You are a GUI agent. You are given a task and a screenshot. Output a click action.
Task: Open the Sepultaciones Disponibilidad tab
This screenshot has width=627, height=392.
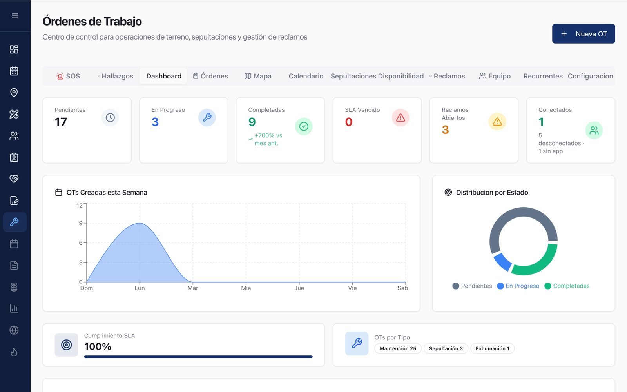pyautogui.click(x=377, y=76)
